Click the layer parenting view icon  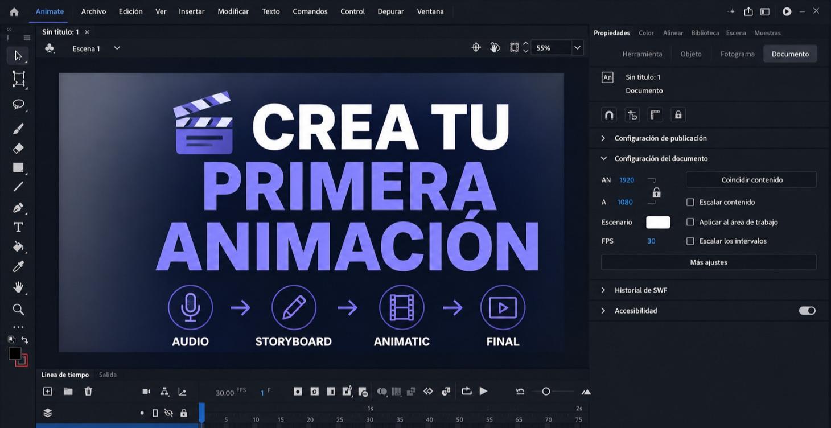tap(164, 392)
